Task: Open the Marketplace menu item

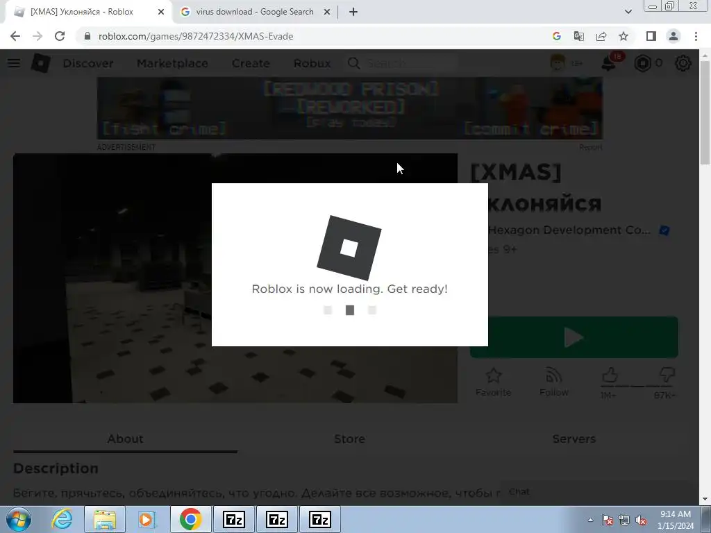Action: point(172,63)
